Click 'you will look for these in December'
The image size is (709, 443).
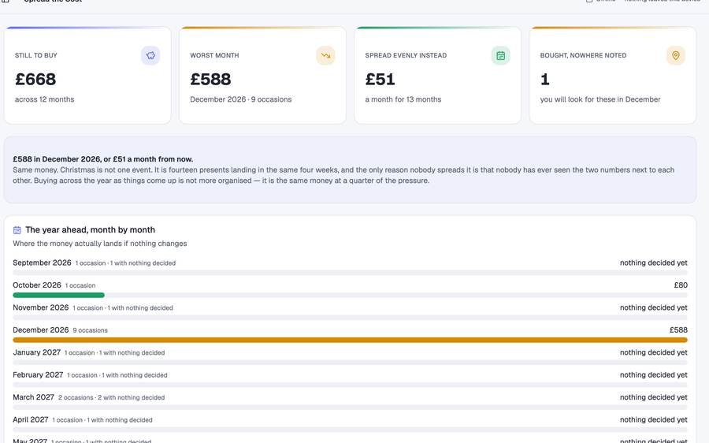600,99
